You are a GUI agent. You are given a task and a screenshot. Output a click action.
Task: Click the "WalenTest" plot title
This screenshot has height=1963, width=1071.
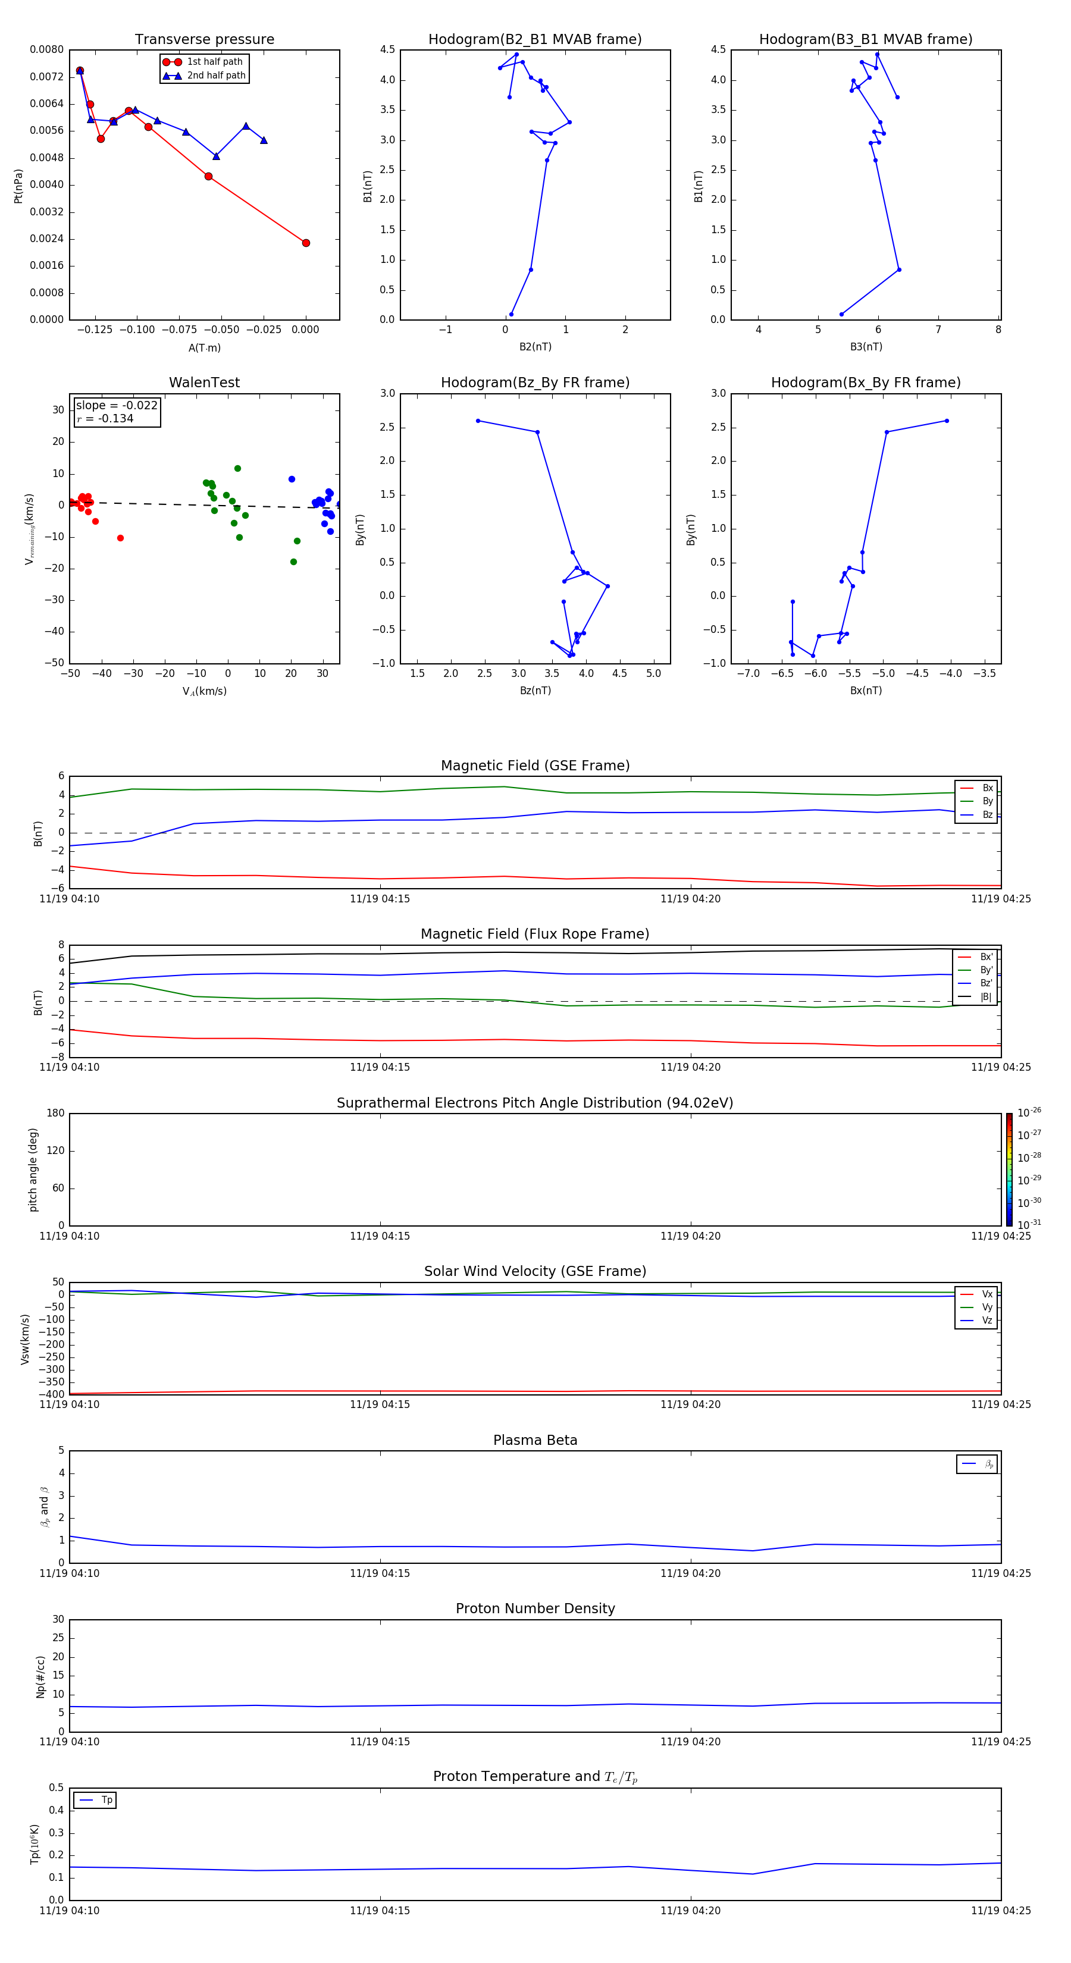204,382
